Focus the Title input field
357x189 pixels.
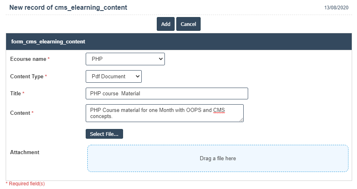coord(167,93)
